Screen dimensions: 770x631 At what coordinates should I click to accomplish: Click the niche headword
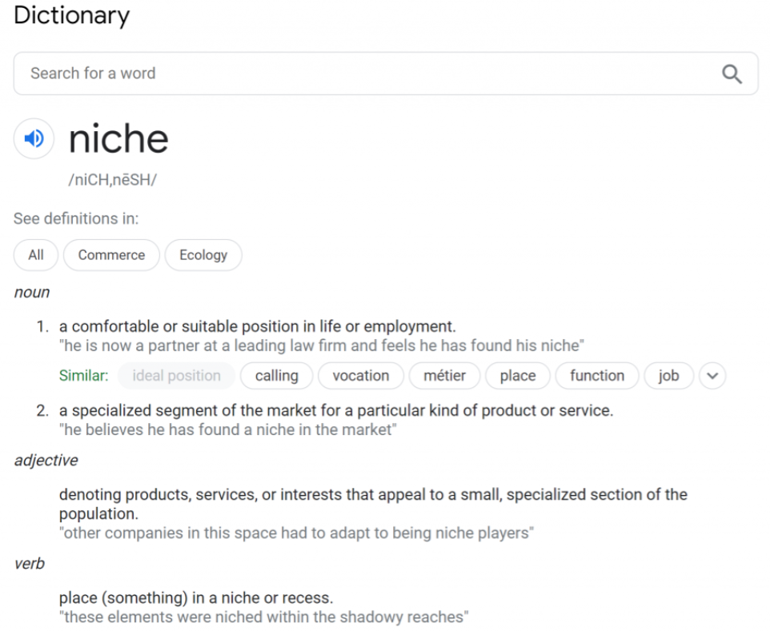(x=118, y=139)
